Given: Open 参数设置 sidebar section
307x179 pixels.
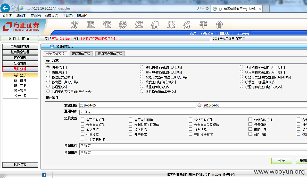Looking at the screenshot, I should tap(20, 165).
